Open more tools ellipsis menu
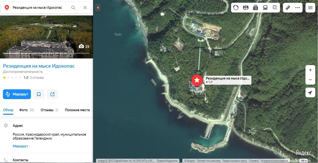The width and height of the screenshot is (318, 163). [x=298, y=8]
